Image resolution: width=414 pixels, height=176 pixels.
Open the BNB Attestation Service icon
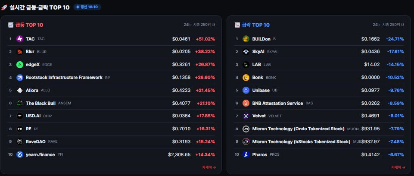pos(246,103)
